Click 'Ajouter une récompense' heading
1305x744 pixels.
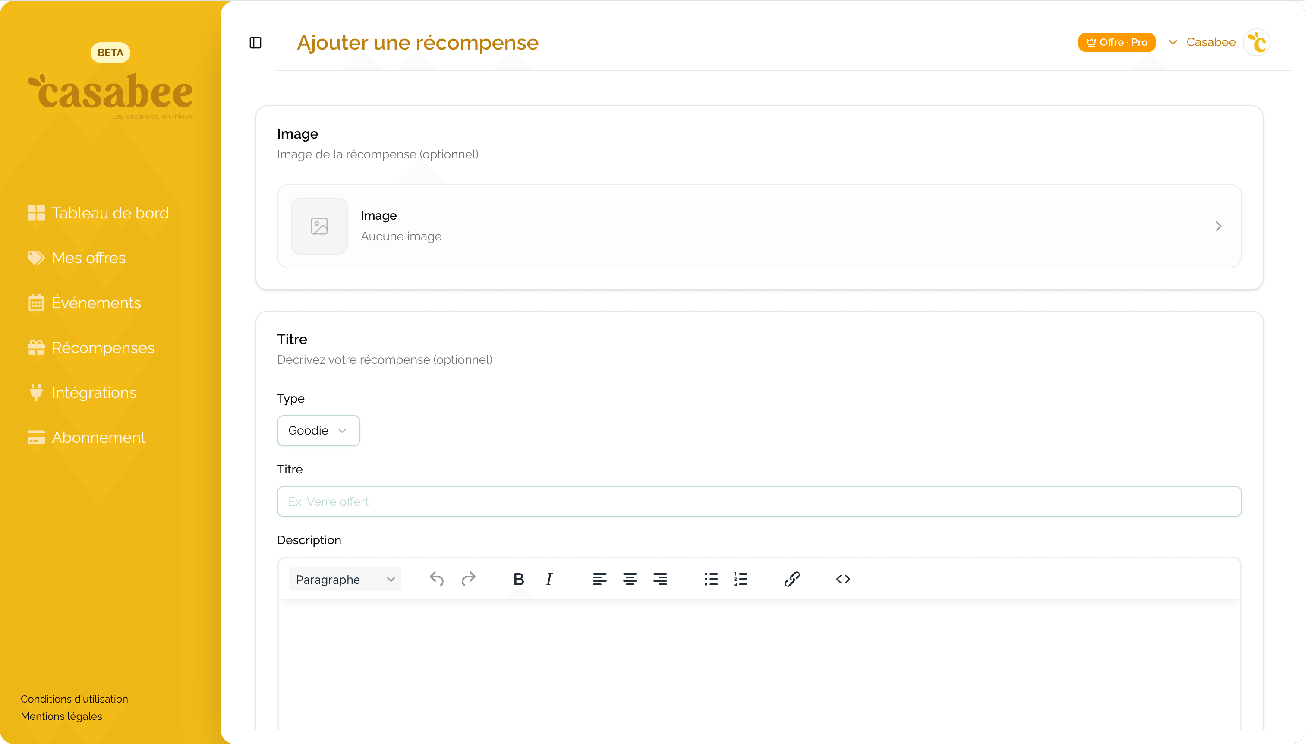[x=417, y=42]
